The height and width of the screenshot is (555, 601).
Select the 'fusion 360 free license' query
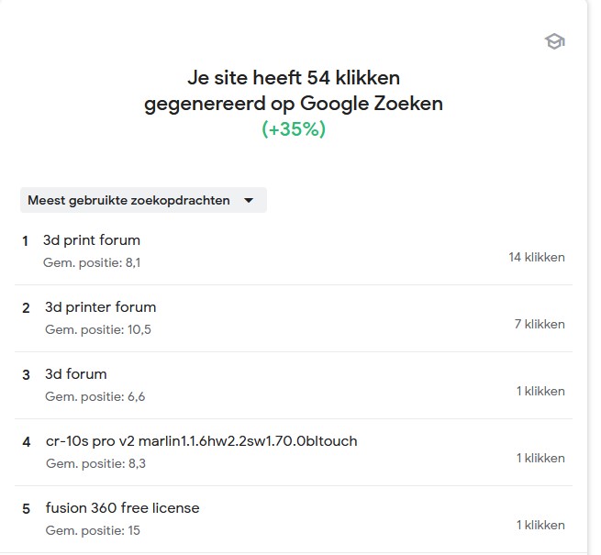(x=122, y=508)
